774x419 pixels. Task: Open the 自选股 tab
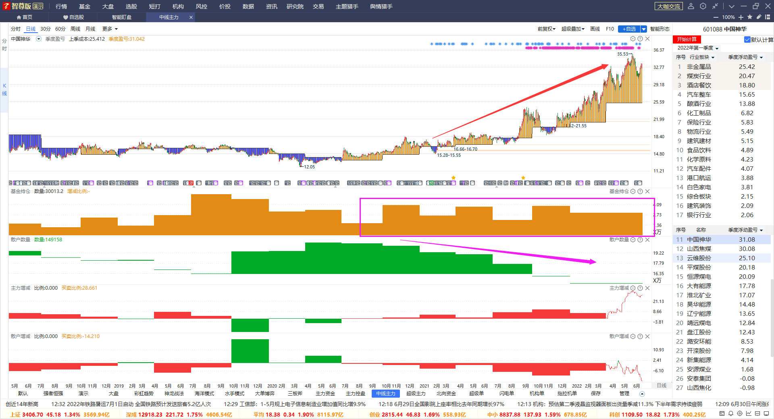click(x=73, y=17)
